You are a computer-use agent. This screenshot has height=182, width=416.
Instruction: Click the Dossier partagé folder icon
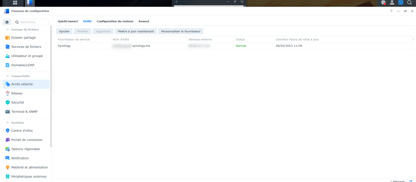[x=7, y=37]
